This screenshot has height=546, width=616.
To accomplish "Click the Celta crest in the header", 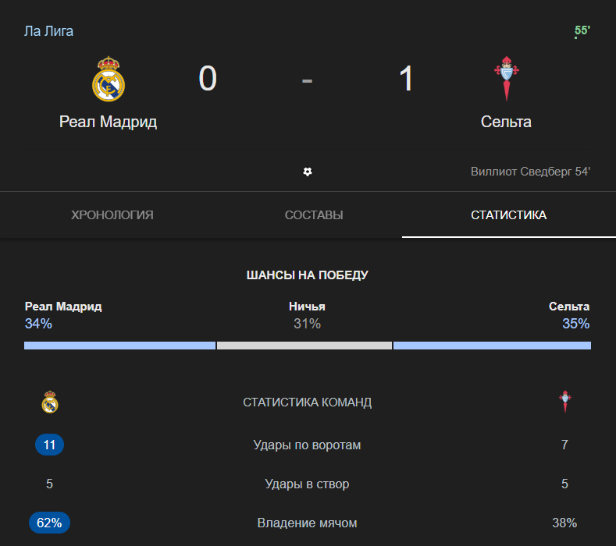I will click(506, 79).
